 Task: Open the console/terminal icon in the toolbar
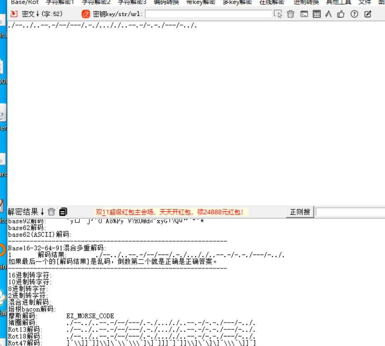(304, 14)
